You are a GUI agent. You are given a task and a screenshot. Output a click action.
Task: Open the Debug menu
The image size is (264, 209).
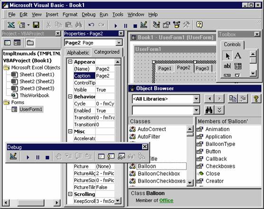pos(89,15)
